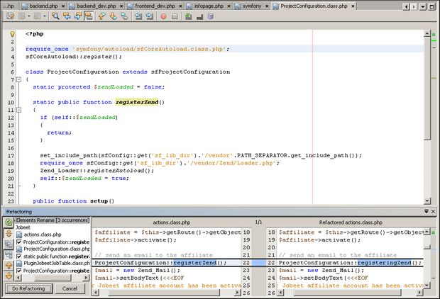Click editor vertical scrollbar down arrow
The image size is (440, 299).
(427, 201)
